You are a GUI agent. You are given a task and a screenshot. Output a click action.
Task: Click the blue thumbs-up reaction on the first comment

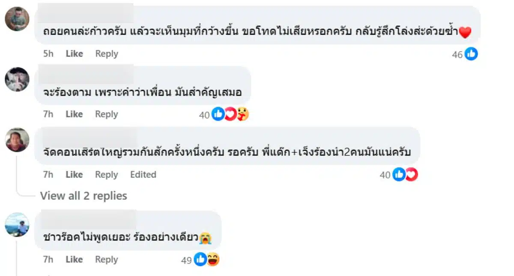(x=471, y=54)
